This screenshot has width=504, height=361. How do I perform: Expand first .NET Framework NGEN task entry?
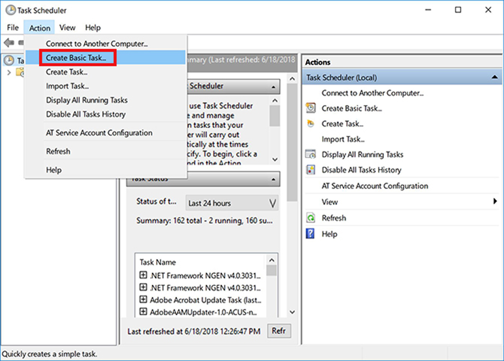coord(143,275)
